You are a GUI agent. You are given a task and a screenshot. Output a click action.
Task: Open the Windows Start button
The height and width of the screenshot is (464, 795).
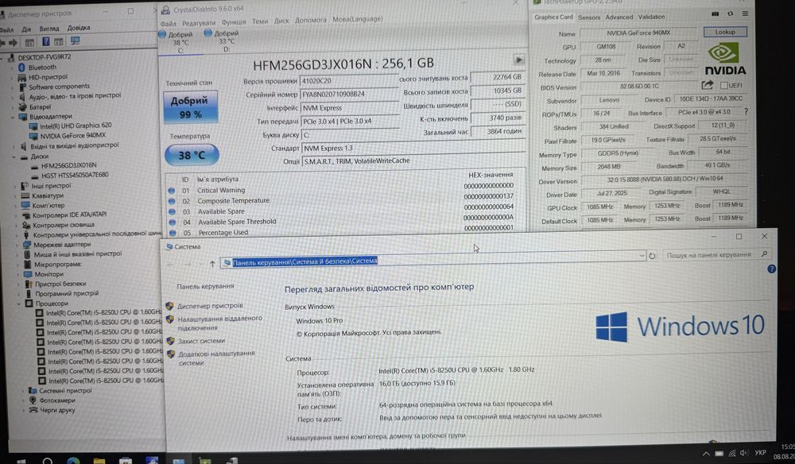[21, 461]
